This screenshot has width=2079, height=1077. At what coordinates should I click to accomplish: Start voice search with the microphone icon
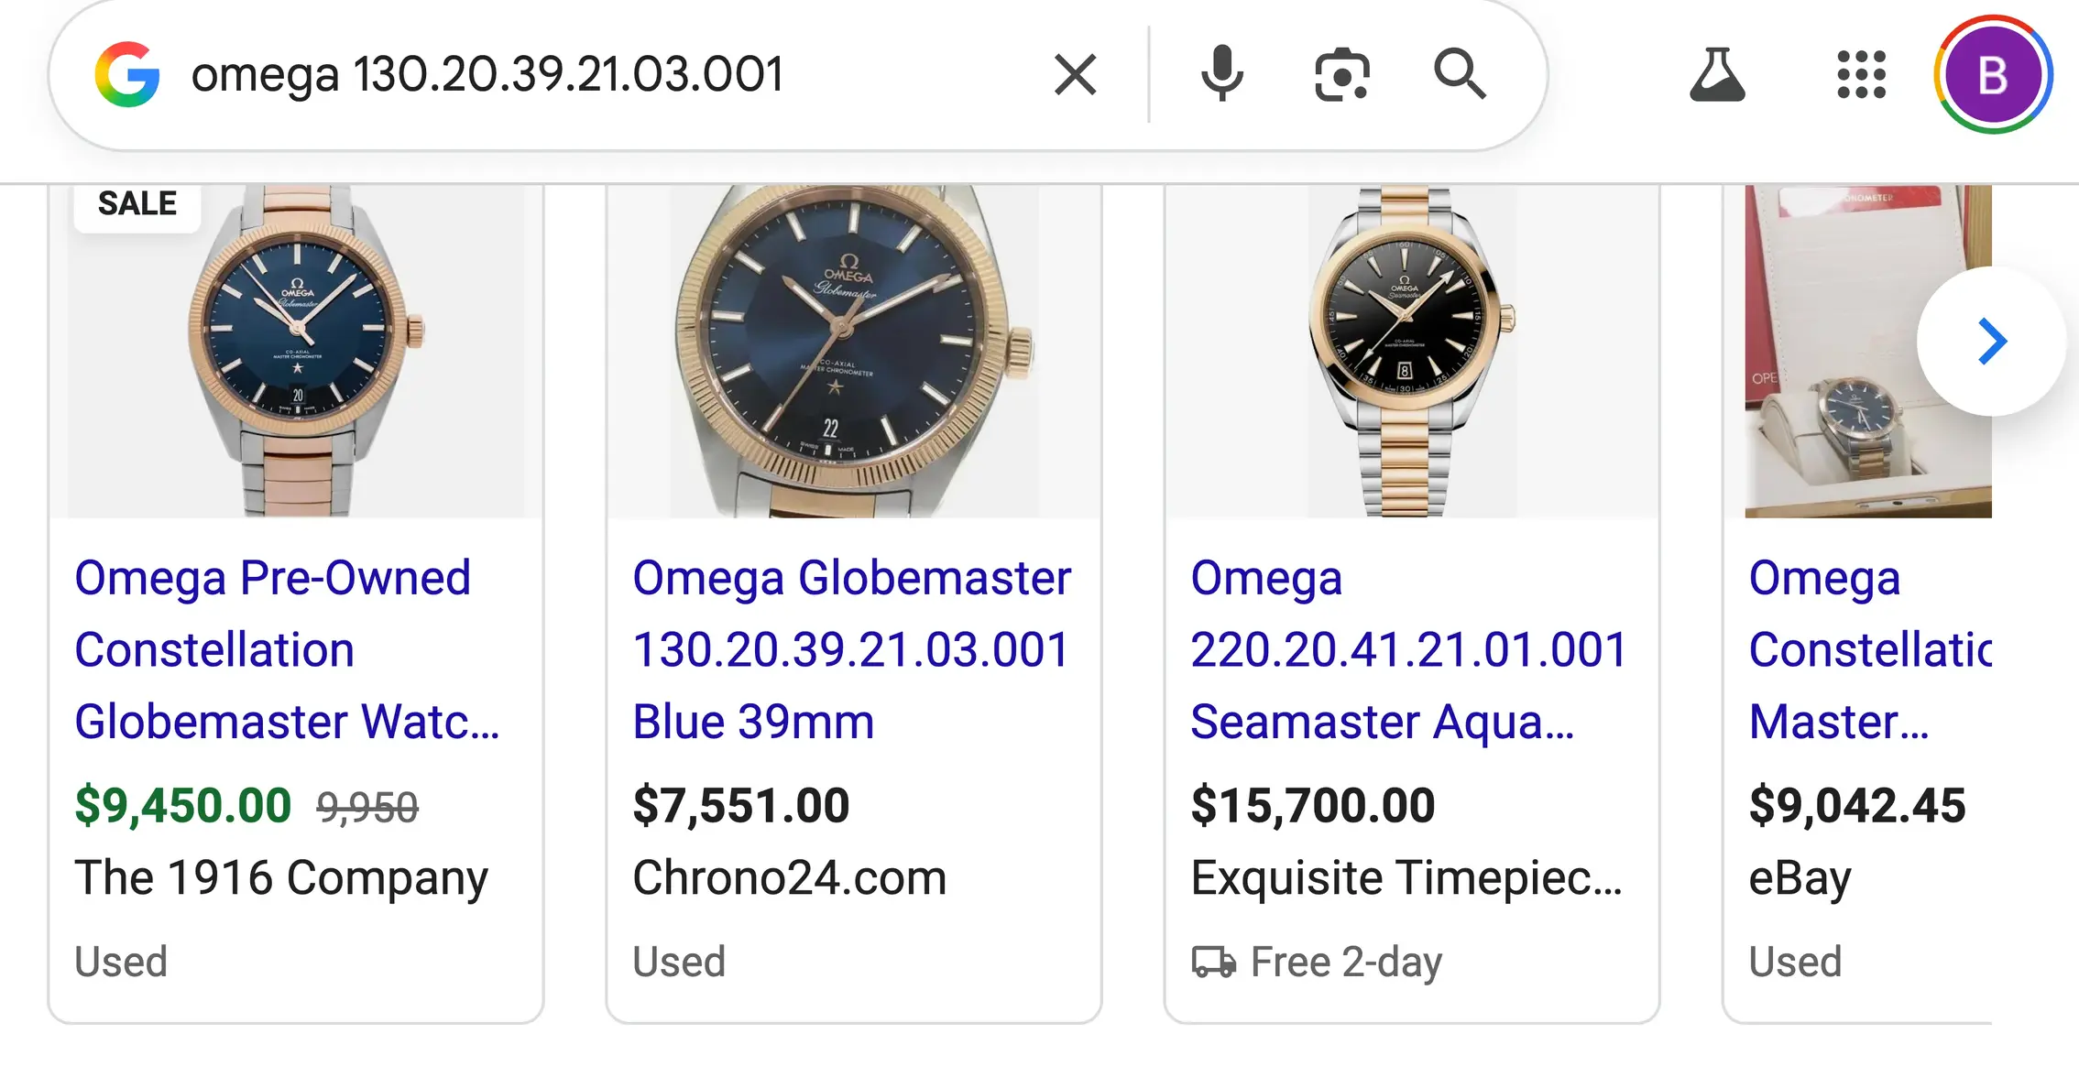(x=1221, y=75)
